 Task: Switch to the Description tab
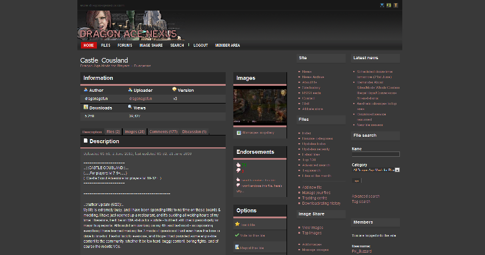point(92,132)
